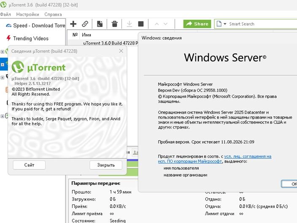297x223 pixels.
Task: Click Add Torrent from URL link icon
Action: 85,24
